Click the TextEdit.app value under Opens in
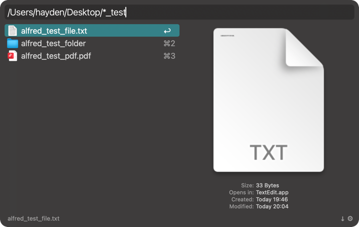The width and height of the screenshot is (359, 227). (272, 192)
